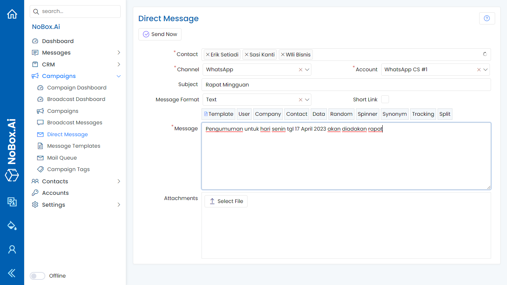The image size is (507, 285).
Task: Click the help question mark icon
Action: coord(487,19)
